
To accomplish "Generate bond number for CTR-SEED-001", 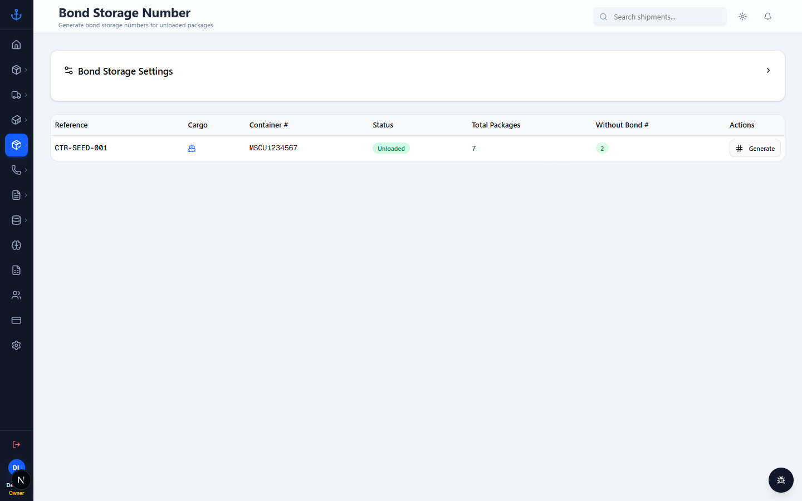I will [755, 148].
